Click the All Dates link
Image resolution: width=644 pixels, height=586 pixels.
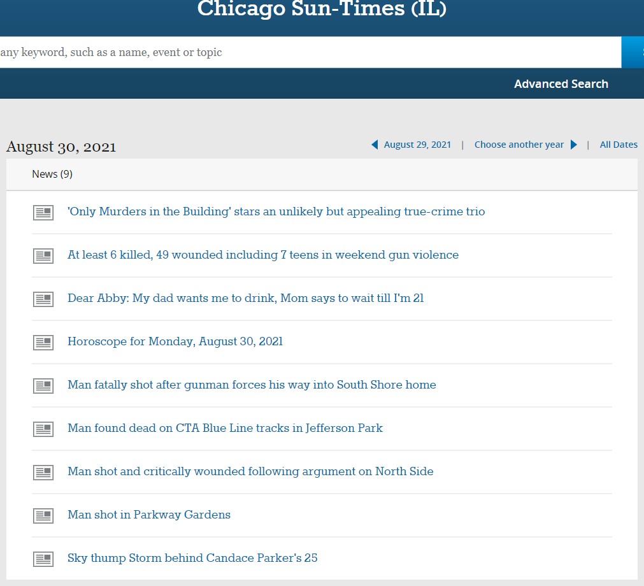(x=618, y=145)
